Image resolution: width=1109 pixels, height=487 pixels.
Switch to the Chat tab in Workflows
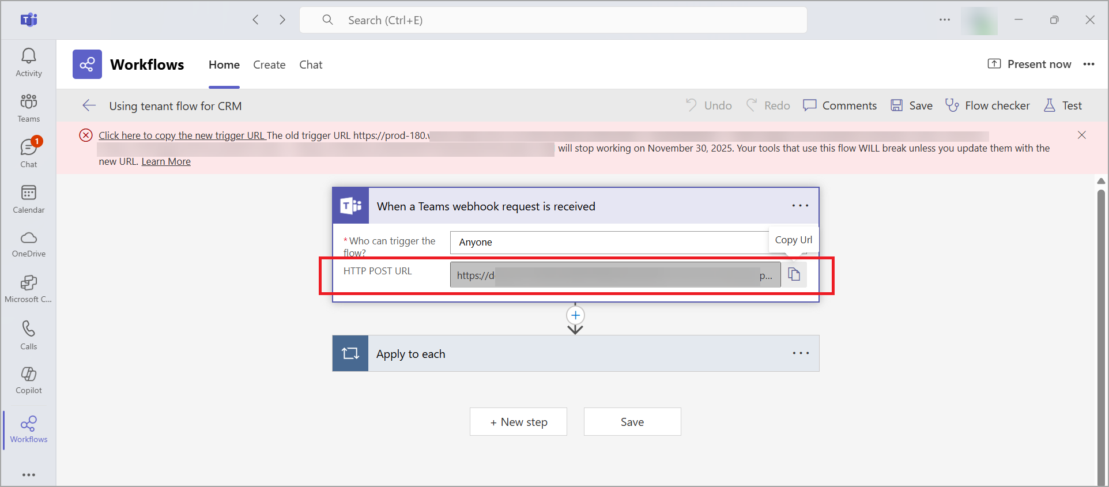coord(311,65)
